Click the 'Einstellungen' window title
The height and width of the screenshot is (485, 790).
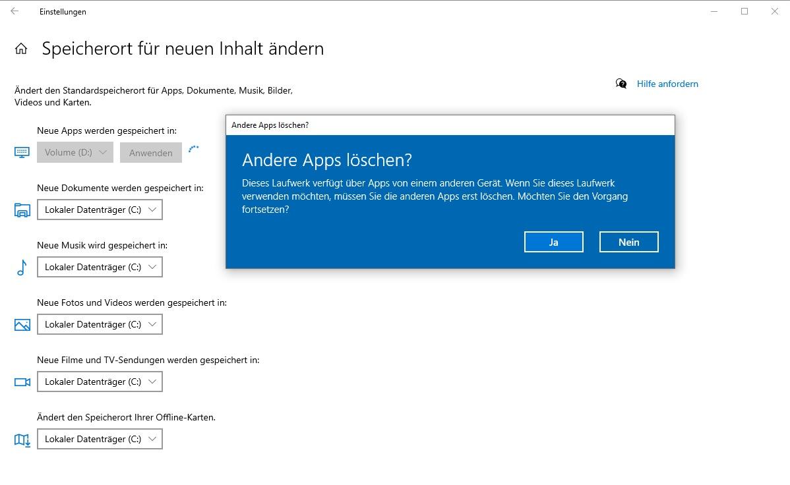(x=63, y=12)
